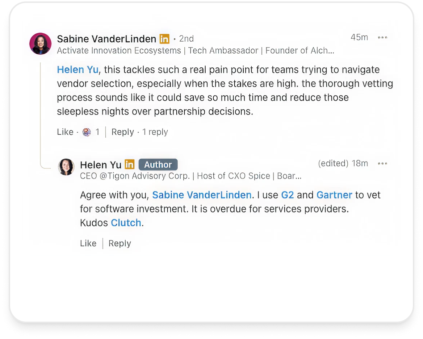Click Helen Yu's name in reply header

click(x=100, y=165)
